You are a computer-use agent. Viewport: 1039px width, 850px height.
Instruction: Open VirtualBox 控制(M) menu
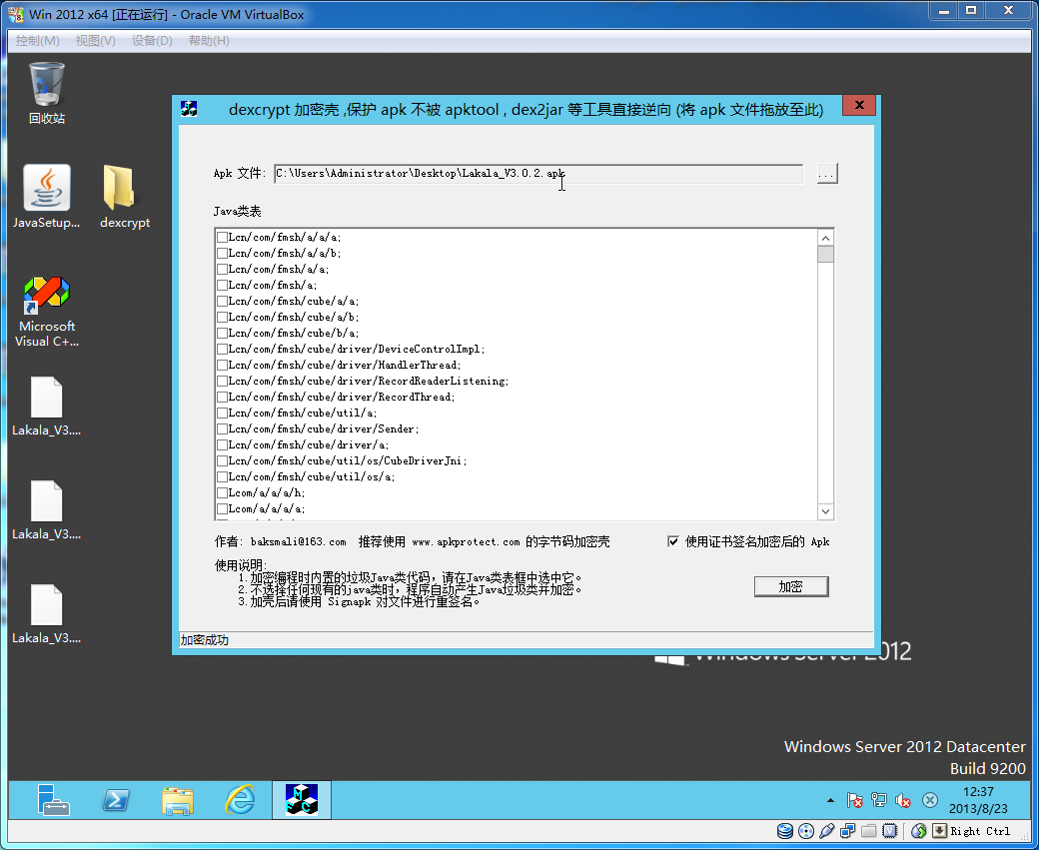38,40
